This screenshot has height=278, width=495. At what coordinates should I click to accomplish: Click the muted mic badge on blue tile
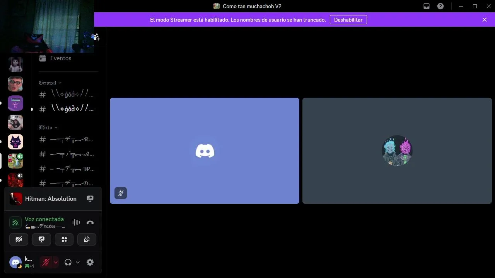tap(121, 193)
